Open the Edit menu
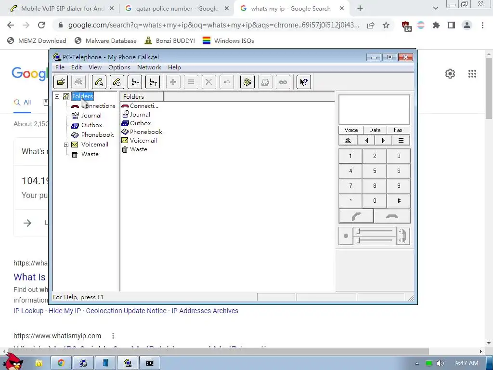Screen dimensions: 493x370 point(77,67)
